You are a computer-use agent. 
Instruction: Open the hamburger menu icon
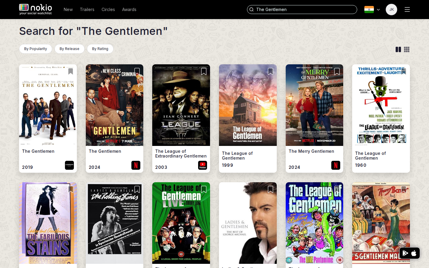click(x=407, y=10)
